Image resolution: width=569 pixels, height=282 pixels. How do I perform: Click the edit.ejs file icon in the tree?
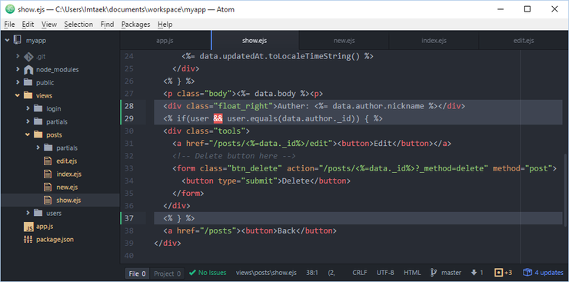[x=48, y=161]
